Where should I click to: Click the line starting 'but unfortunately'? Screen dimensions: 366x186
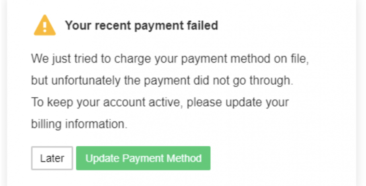pos(162,81)
